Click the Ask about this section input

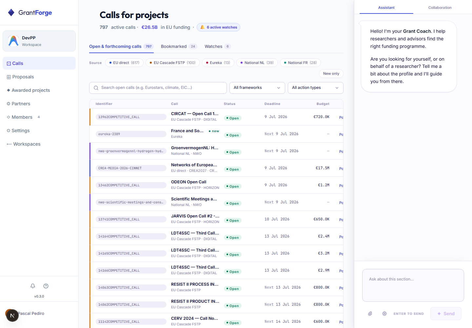(x=413, y=285)
